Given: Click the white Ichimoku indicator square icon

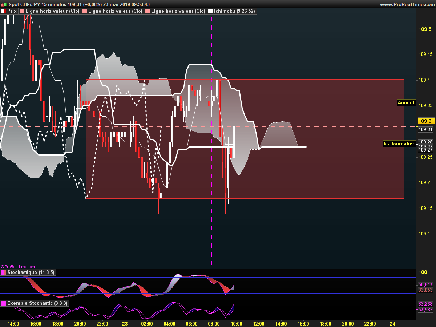Looking at the screenshot, I should pos(210,11).
